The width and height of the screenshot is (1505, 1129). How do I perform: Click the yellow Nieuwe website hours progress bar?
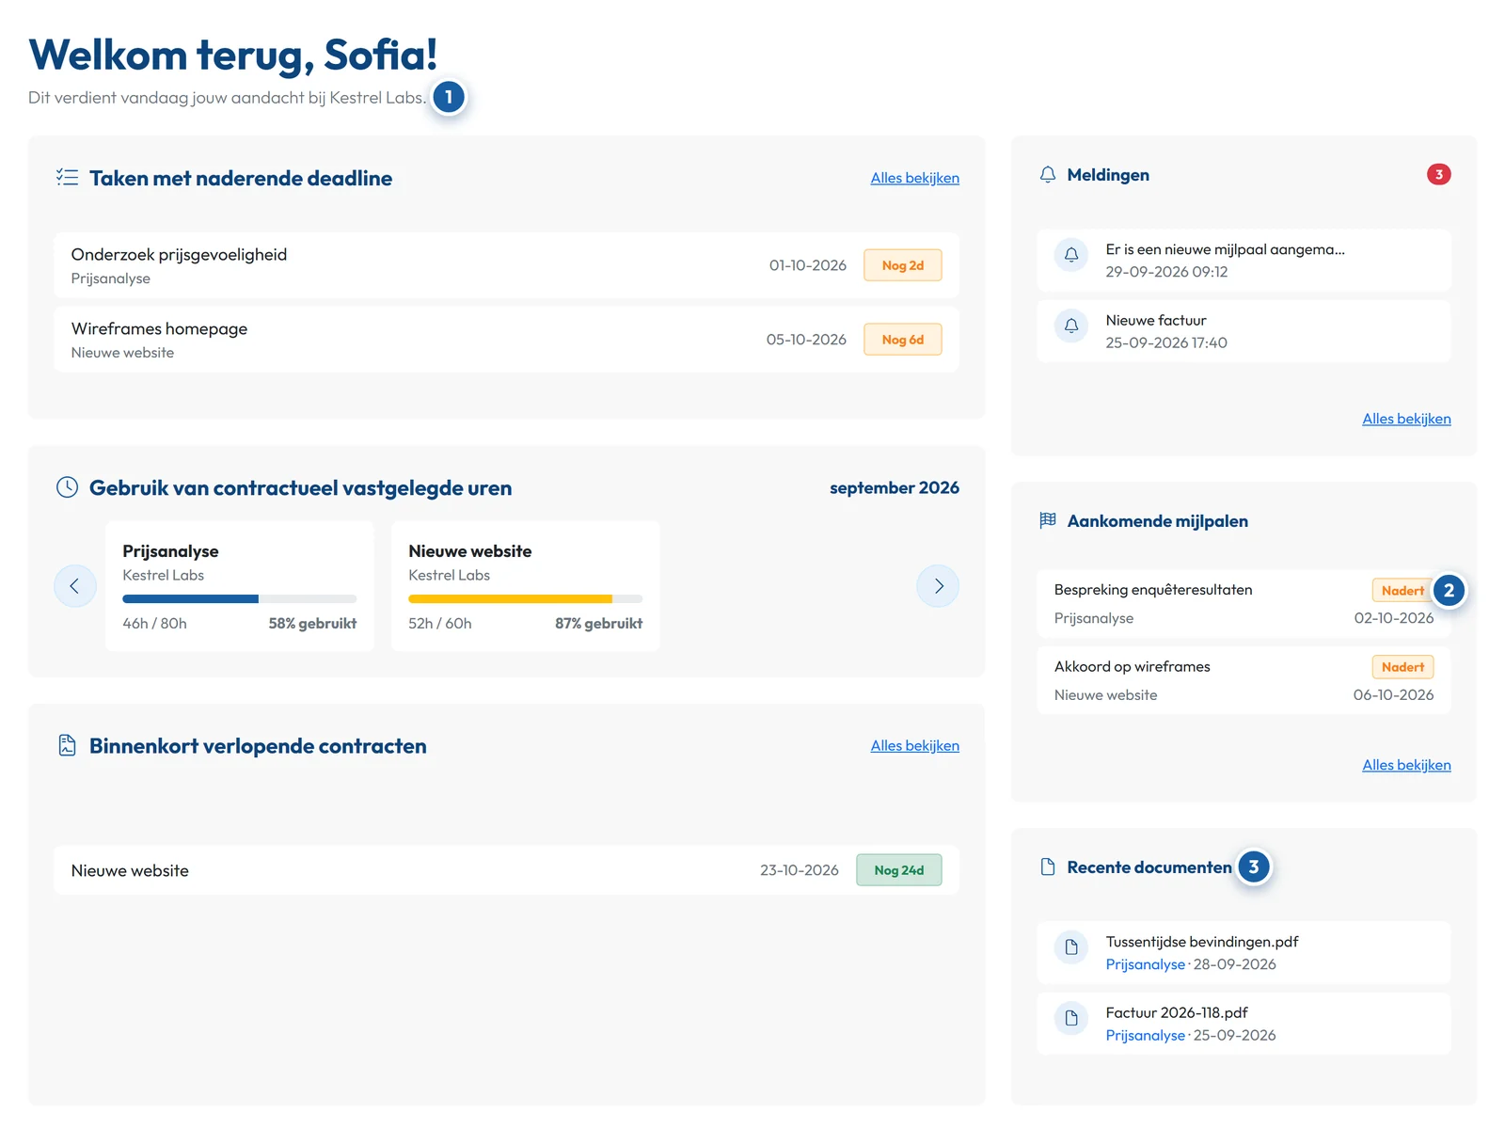click(526, 599)
